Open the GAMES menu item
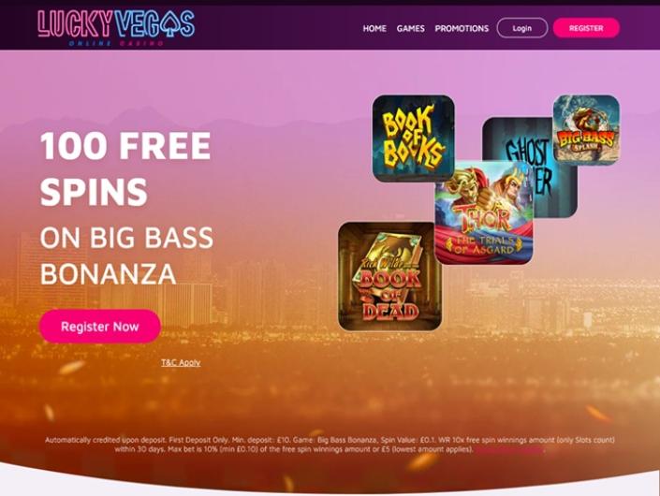The image size is (660, 496). click(x=410, y=29)
